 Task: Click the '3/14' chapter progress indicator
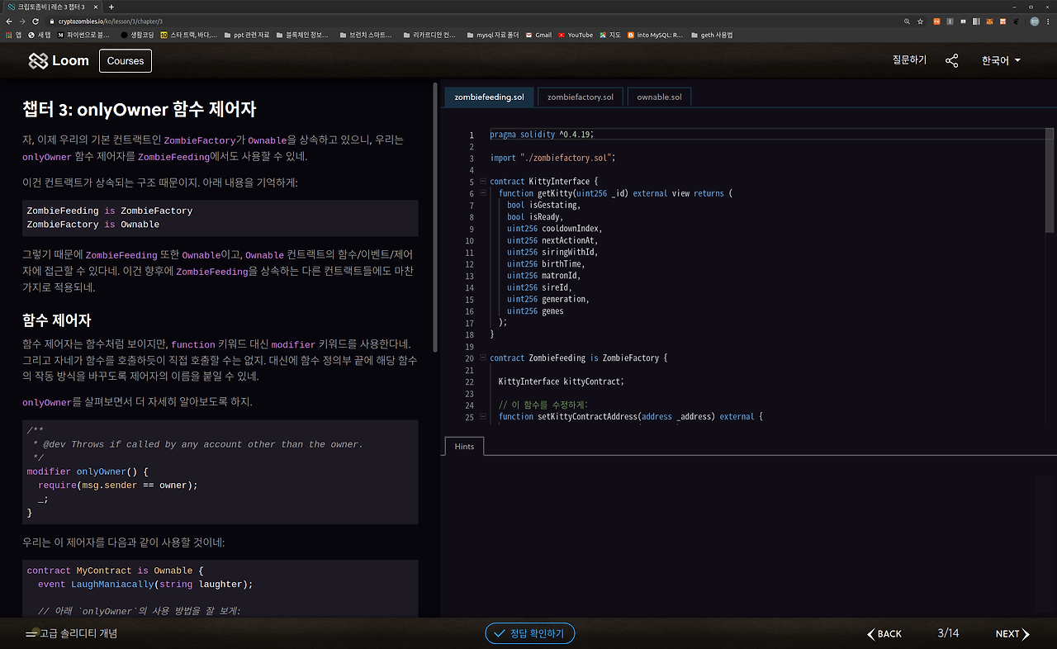(x=948, y=633)
